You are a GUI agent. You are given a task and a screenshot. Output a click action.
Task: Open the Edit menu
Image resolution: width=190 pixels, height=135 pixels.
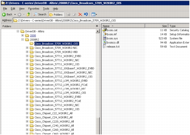13,9
